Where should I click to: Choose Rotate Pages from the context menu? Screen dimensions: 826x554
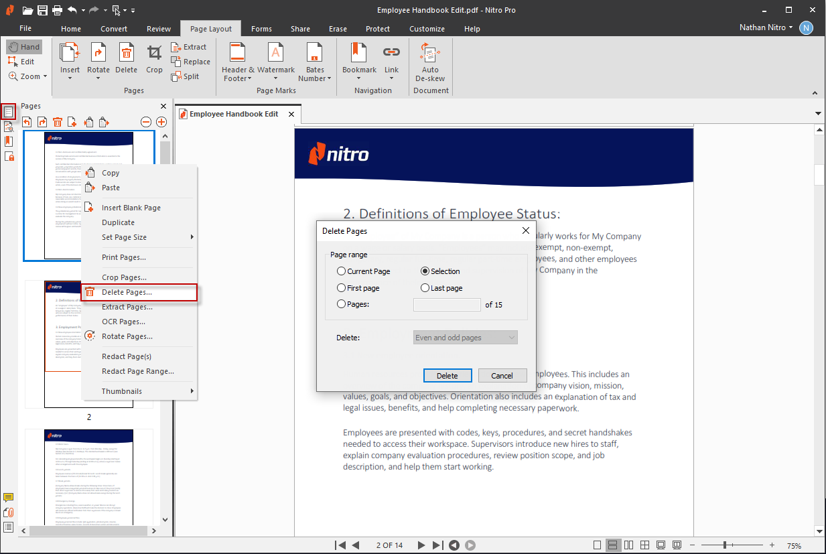127,336
